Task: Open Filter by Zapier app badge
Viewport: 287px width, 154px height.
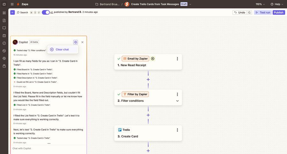Action: pyautogui.click(x=135, y=94)
